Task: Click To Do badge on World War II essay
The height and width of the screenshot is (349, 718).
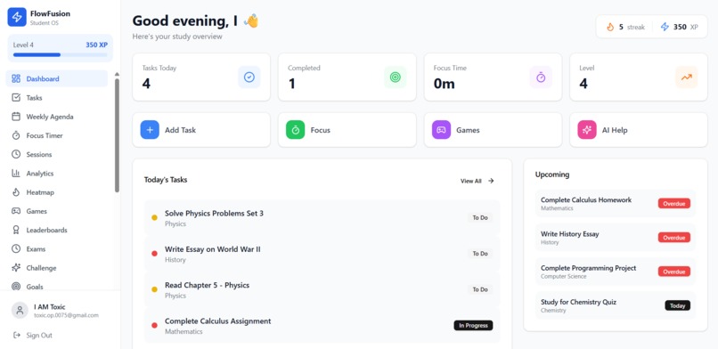Action: [480, 254]
